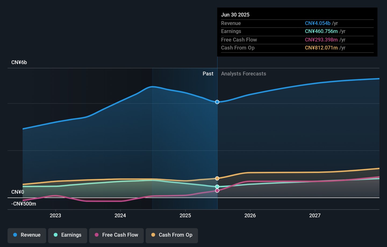Image resolution: width=387 pixels, height=247 pixels.
Task: Click the orange dot in Cash From Op legend
Action: [x=153, y=235]
